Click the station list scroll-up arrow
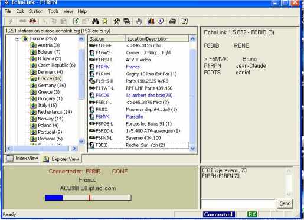Viewport: 304px width, 220px height. pos(192,39)
